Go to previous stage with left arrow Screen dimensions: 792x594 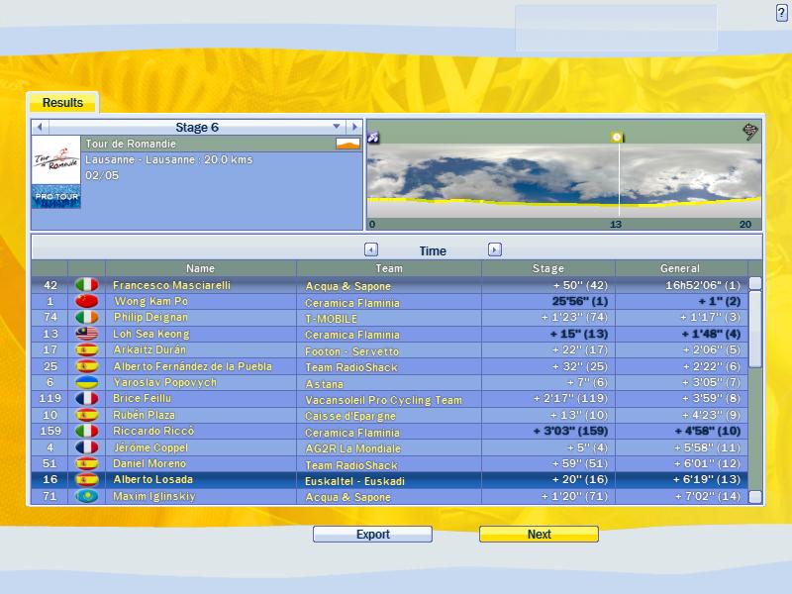pyautogui.click(x=40, y=127)
